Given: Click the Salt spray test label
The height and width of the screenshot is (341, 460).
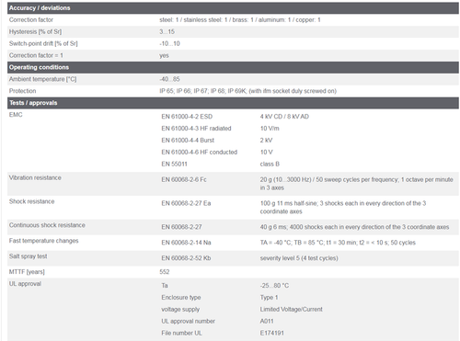Looking at the screenshot, I should [28, 256].
